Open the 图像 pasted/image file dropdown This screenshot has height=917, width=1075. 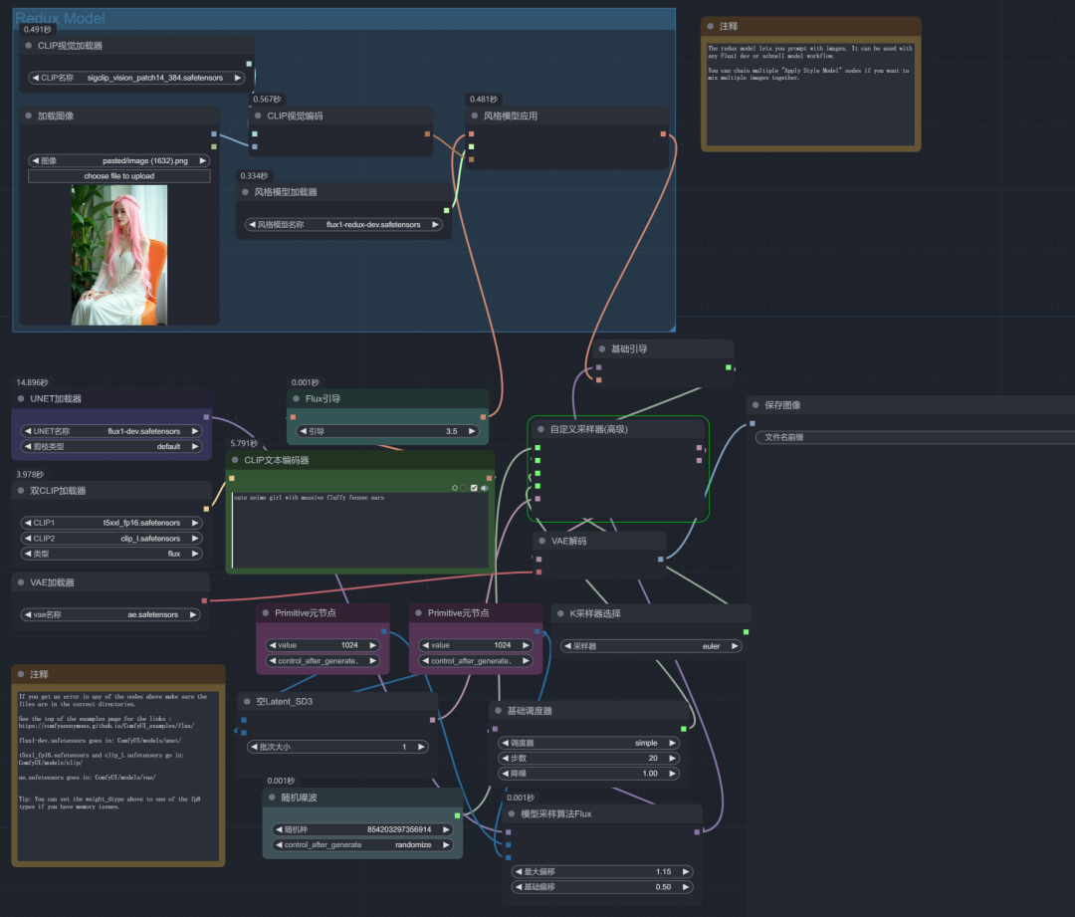[x=119, y=160]
